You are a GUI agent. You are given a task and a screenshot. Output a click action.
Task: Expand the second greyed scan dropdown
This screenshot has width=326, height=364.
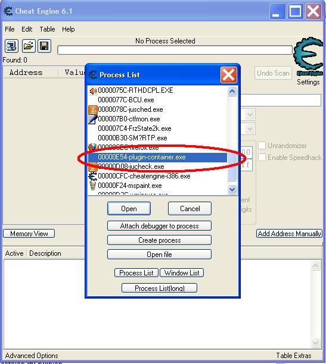(250, 128)
